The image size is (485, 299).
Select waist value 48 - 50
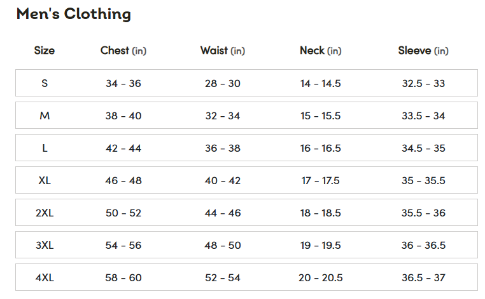pyautogui.click(x=223, y=245)
